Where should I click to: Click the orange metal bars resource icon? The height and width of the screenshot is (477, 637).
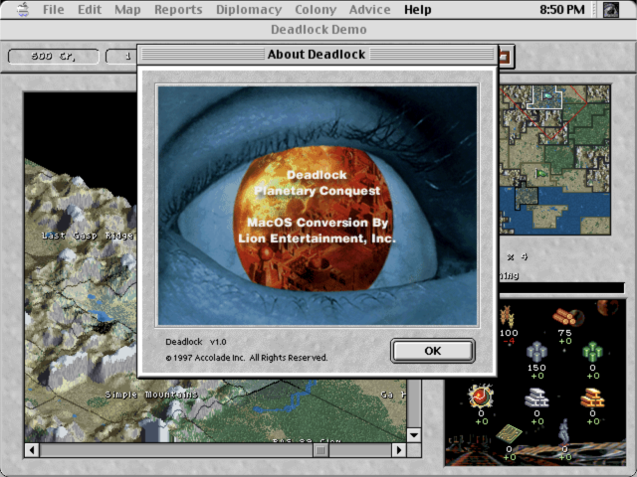pos(592,397)
